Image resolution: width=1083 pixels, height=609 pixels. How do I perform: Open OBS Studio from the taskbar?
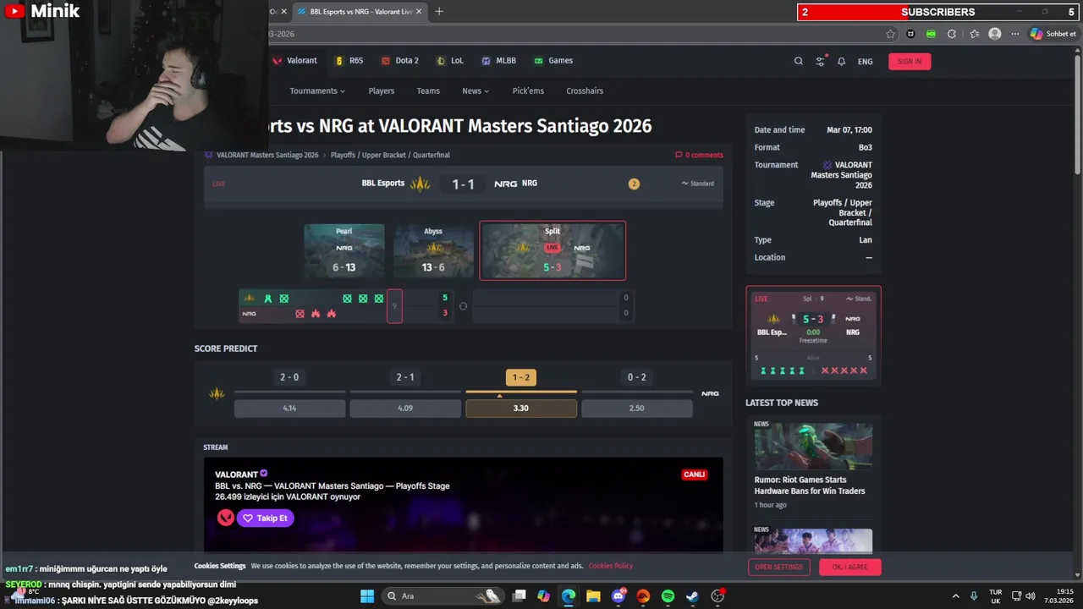[x=717, y=596]
